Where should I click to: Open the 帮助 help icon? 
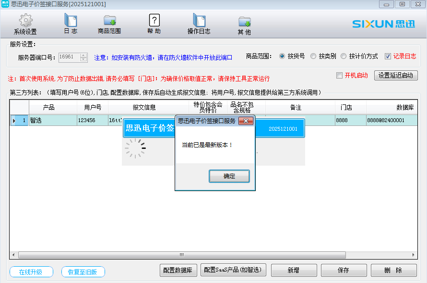154,21
